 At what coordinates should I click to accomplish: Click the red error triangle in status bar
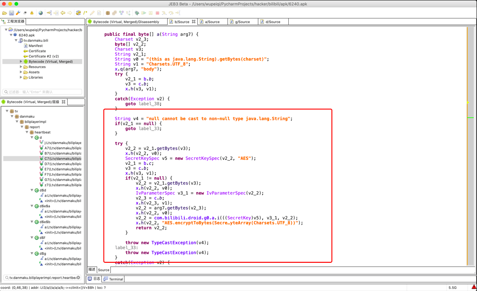(x=474, y=287)
